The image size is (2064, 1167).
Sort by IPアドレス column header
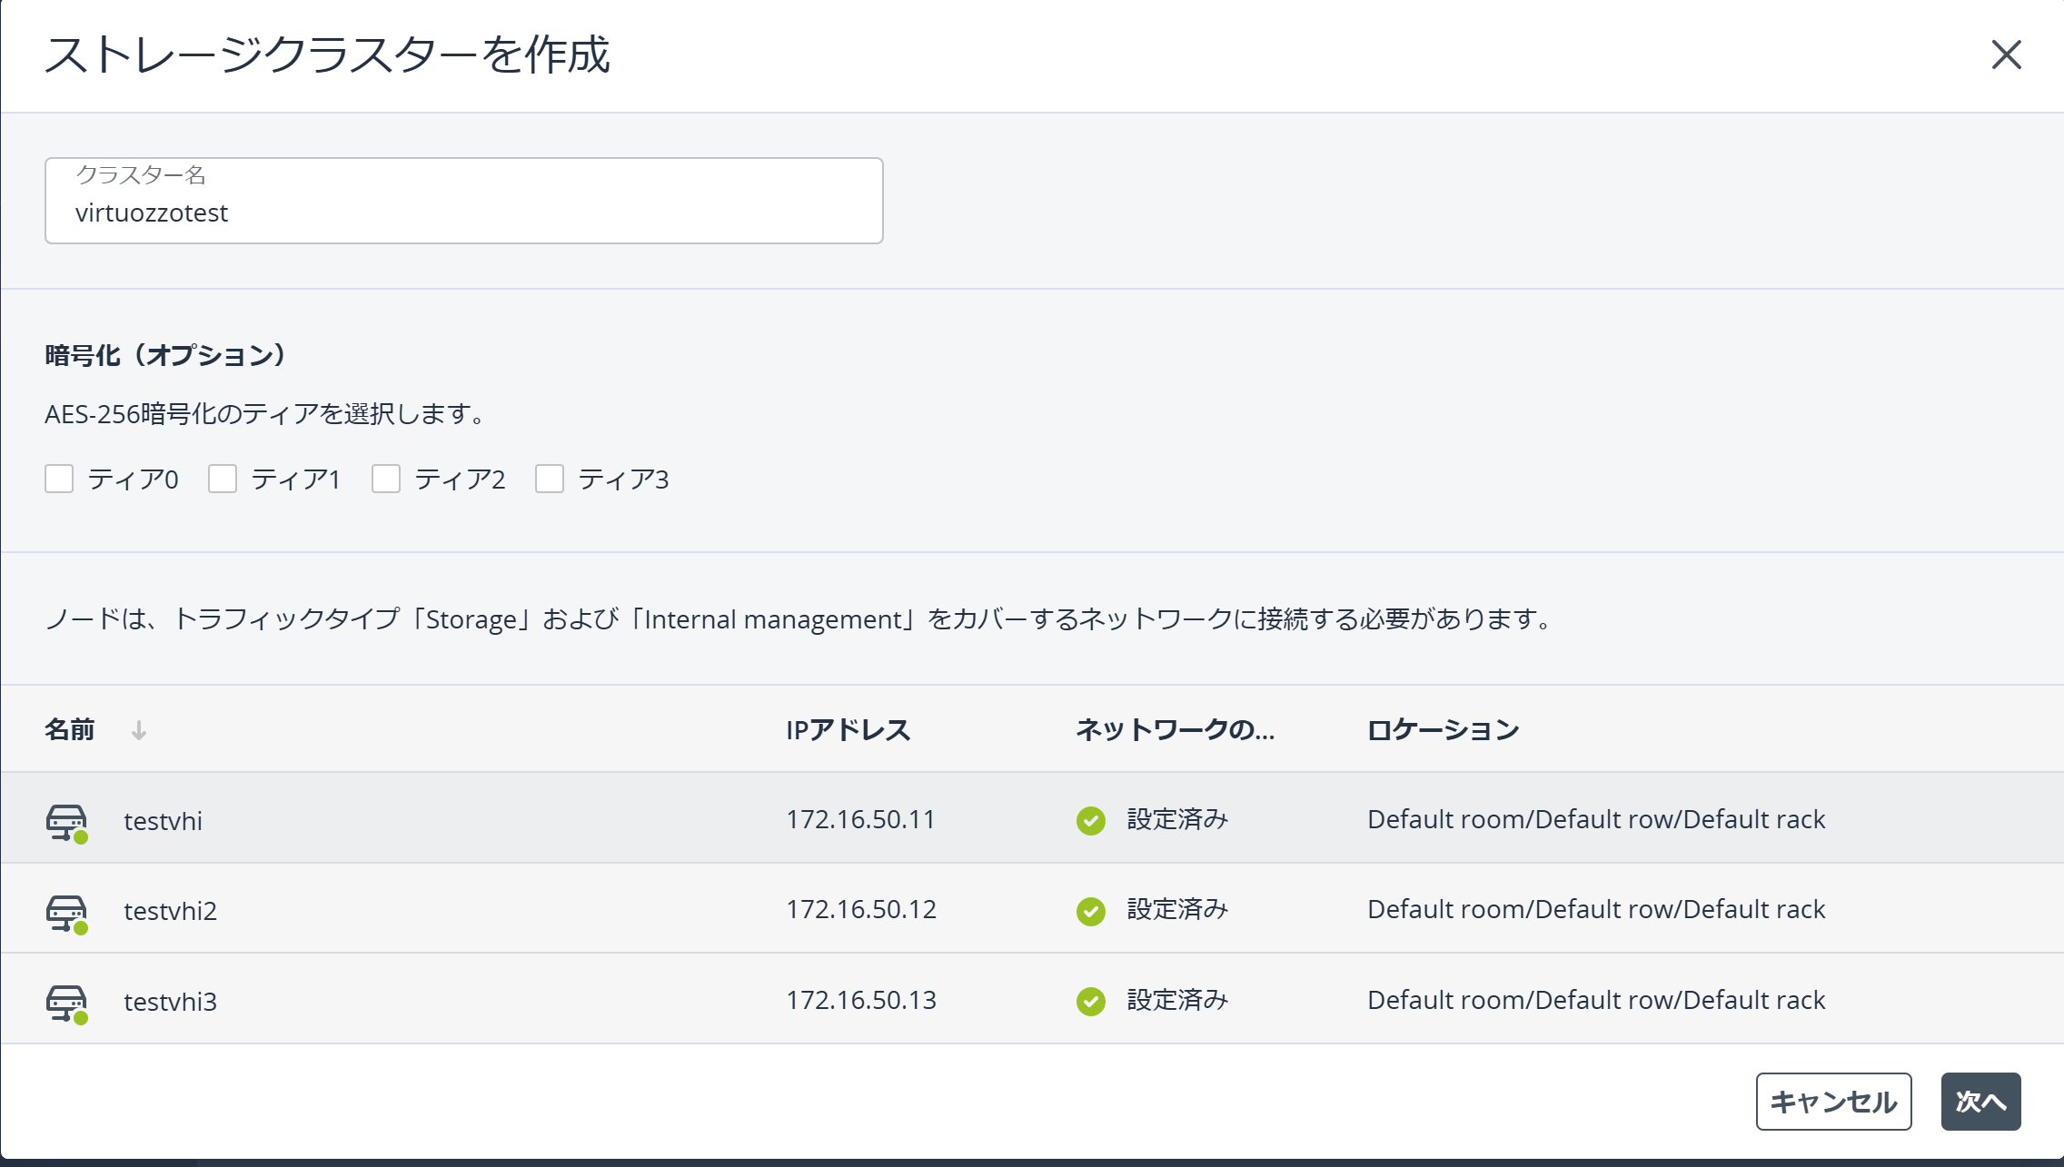848,730
